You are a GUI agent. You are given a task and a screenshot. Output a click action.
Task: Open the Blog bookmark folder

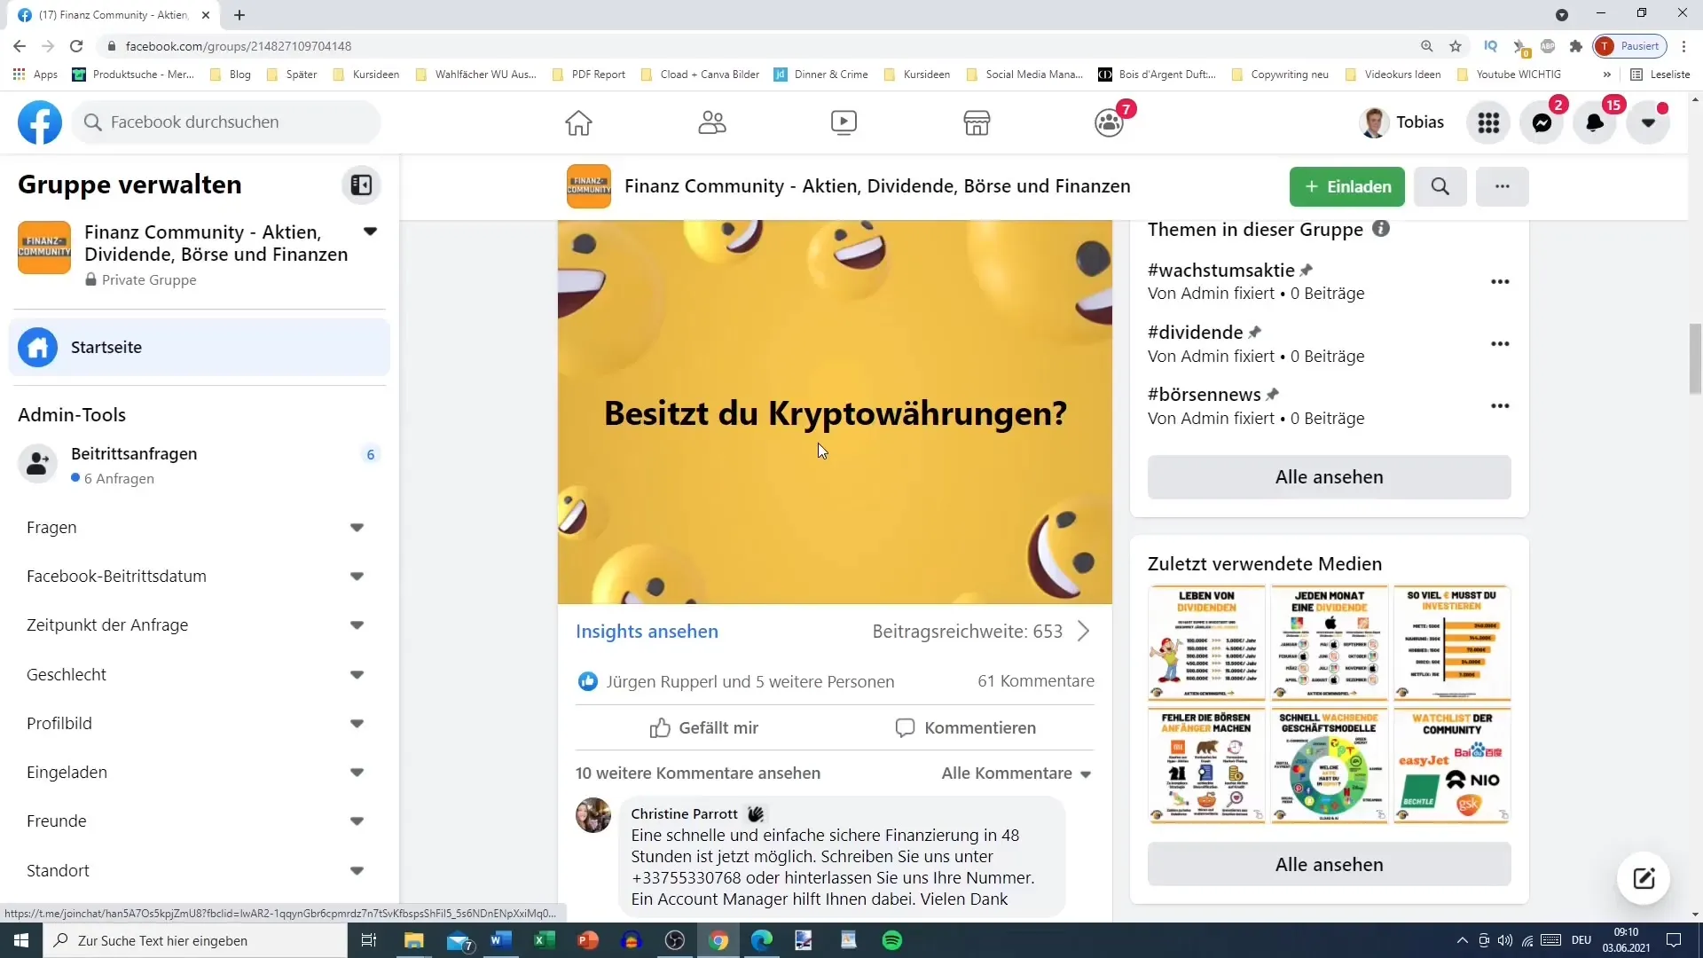[231, 75]
